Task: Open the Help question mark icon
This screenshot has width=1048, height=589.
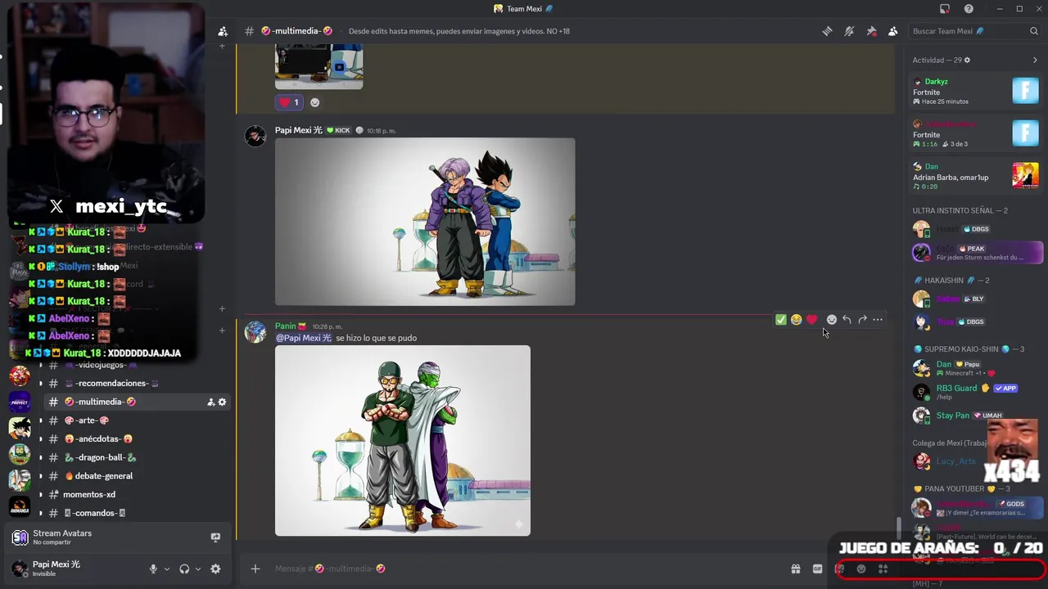Action: (x=969, y=9)
